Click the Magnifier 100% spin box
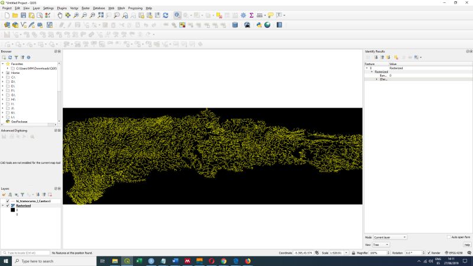Screen dimensions: 473x266 (379, 253)
